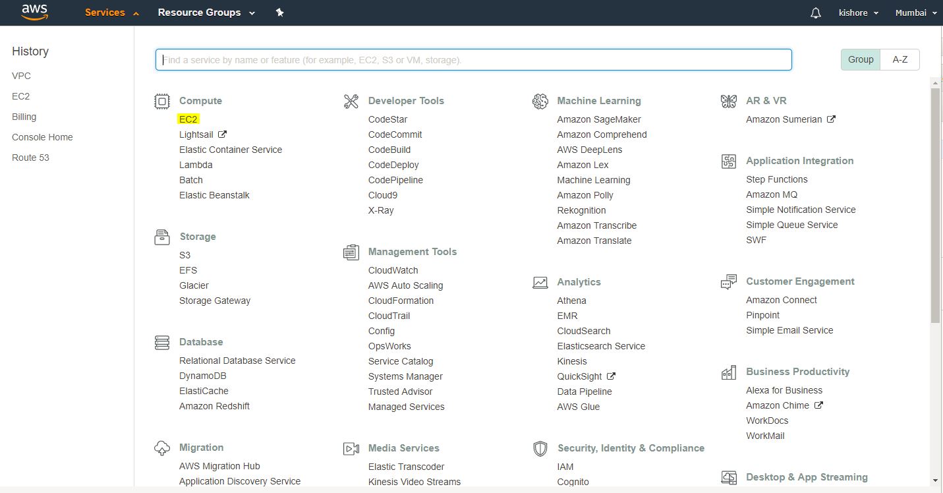Open Route 53 from History
The width and height of the screenshot is (943, 493).
point(30,158)
